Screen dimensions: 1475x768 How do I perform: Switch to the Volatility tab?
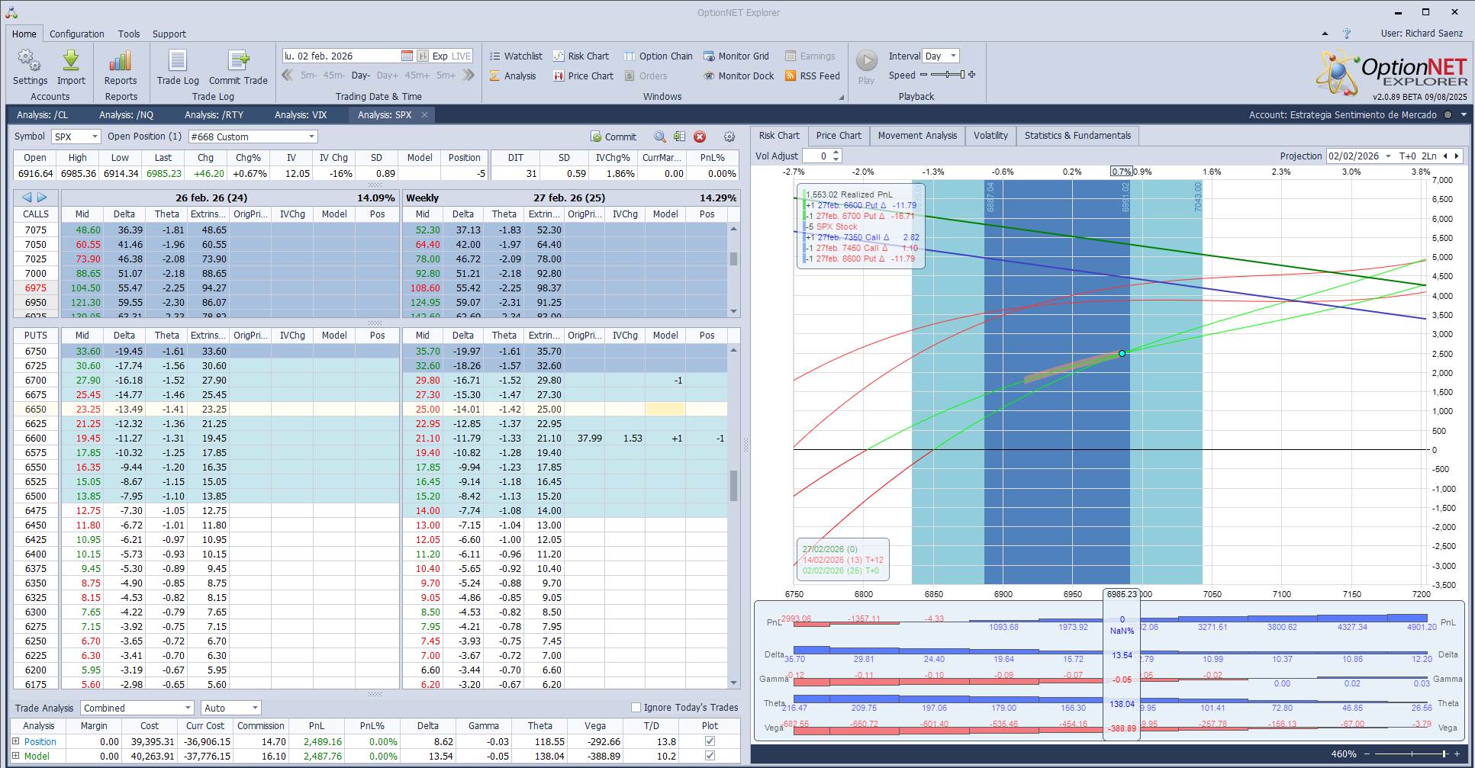[x=990, y=136]
